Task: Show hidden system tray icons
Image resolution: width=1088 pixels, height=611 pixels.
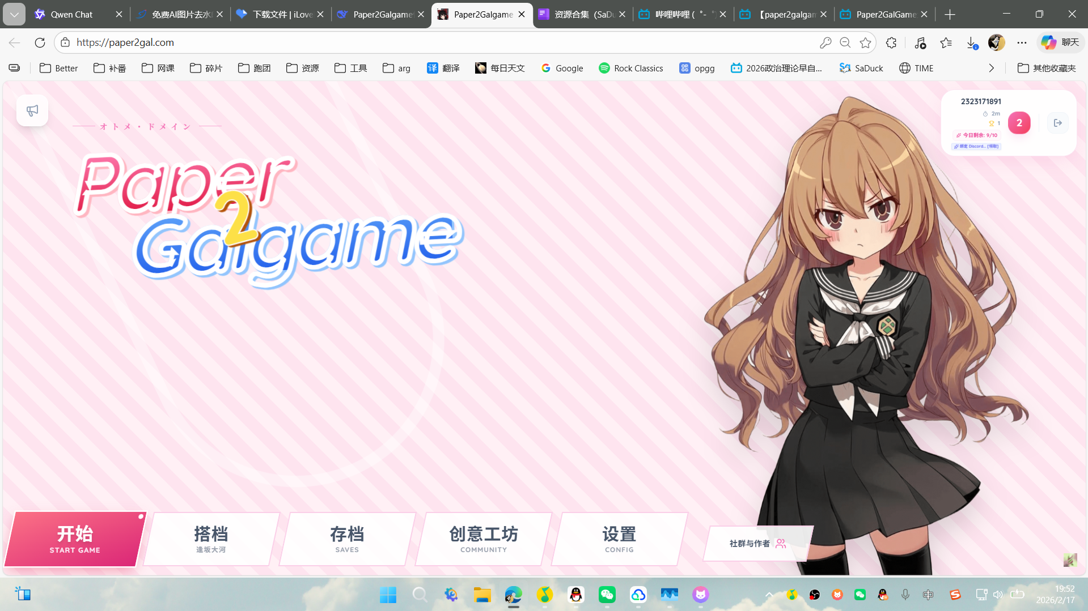Action: [769, 595]
